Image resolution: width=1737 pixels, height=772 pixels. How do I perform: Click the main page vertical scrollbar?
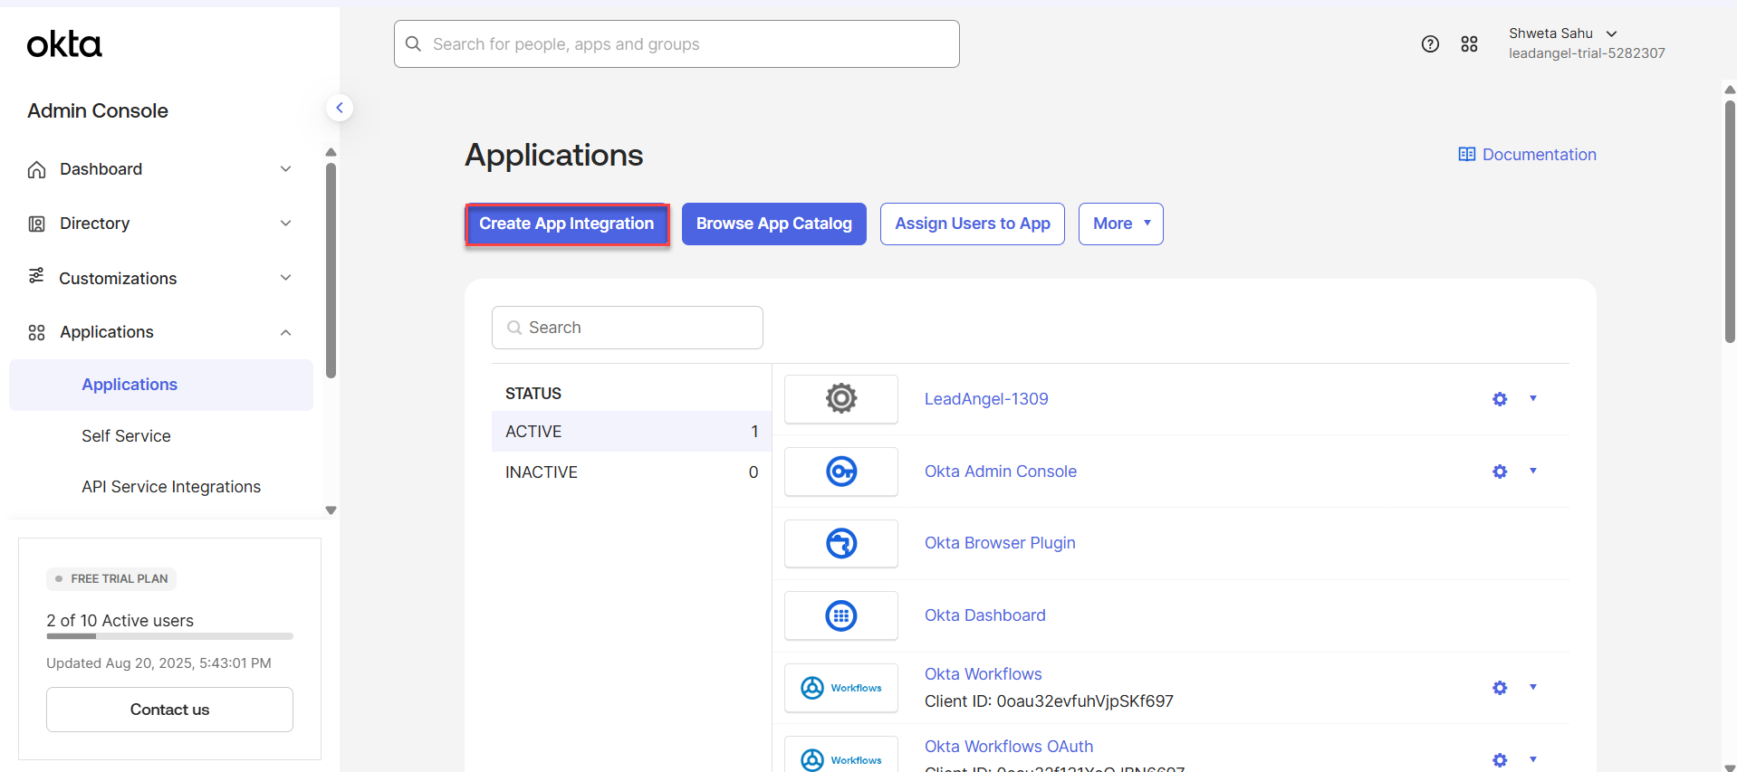pos(1730,222)
